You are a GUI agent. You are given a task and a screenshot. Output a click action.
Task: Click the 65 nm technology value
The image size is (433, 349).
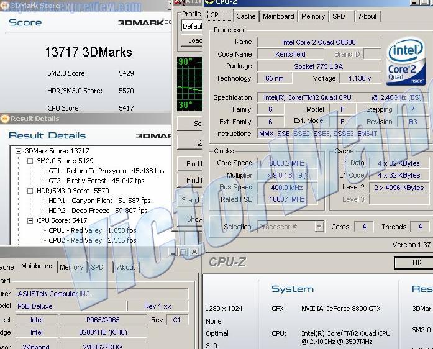pos(275,78)
